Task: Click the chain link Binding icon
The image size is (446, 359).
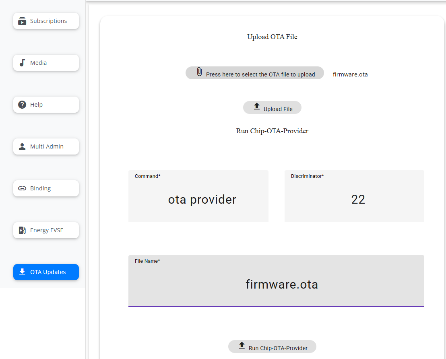Action: point(22,188)
